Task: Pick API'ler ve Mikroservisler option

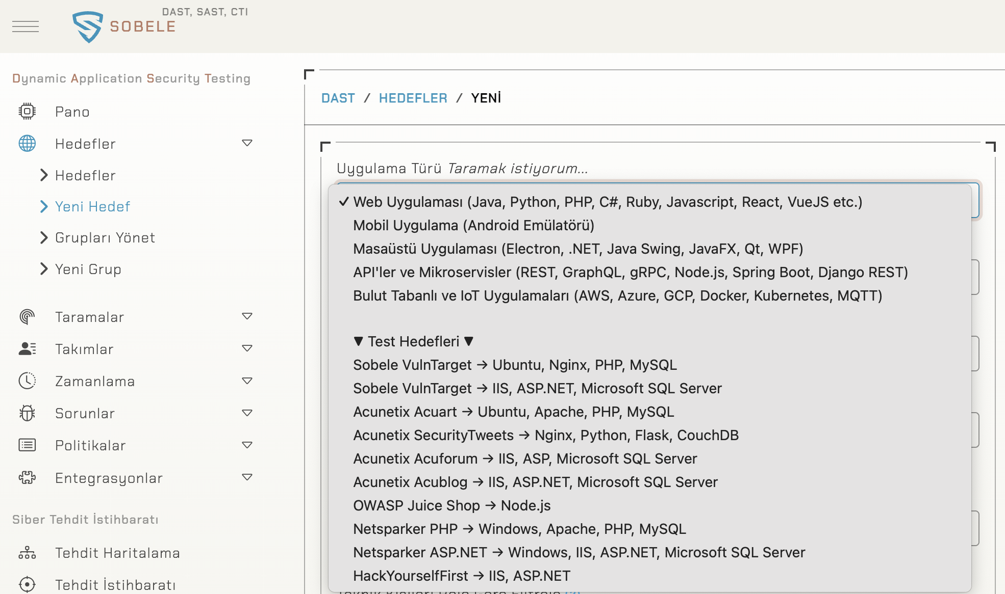Action: pos(630,272)
